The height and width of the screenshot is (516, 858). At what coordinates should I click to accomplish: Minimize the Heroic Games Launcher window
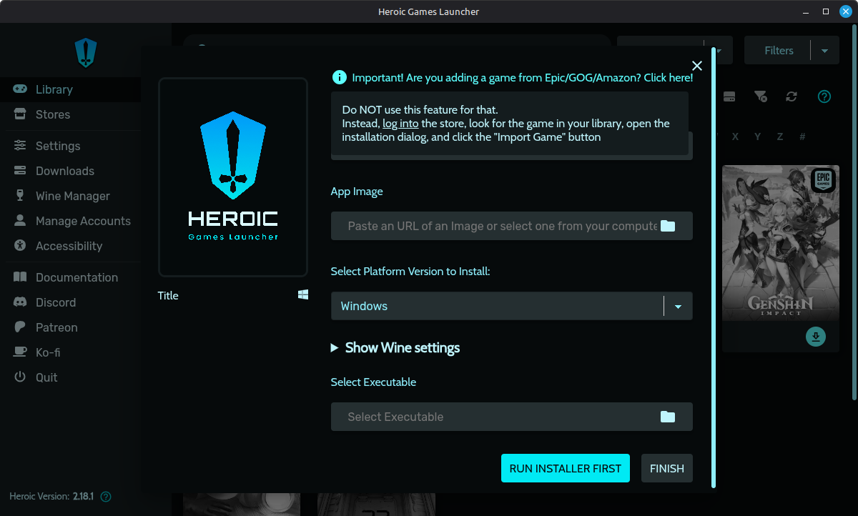(x=807, y=11)
